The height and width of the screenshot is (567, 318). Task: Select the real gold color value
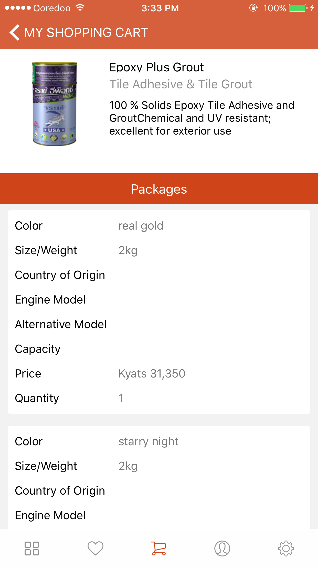[141, 226]
